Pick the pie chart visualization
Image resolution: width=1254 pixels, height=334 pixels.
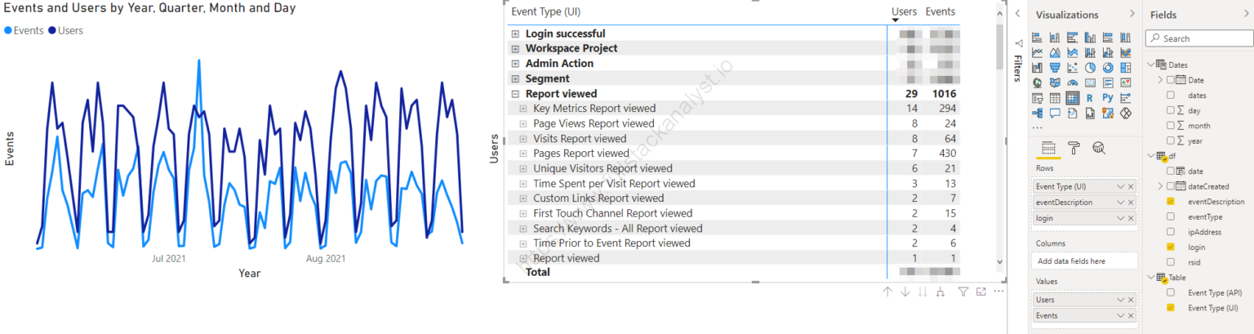[1090, 68]
